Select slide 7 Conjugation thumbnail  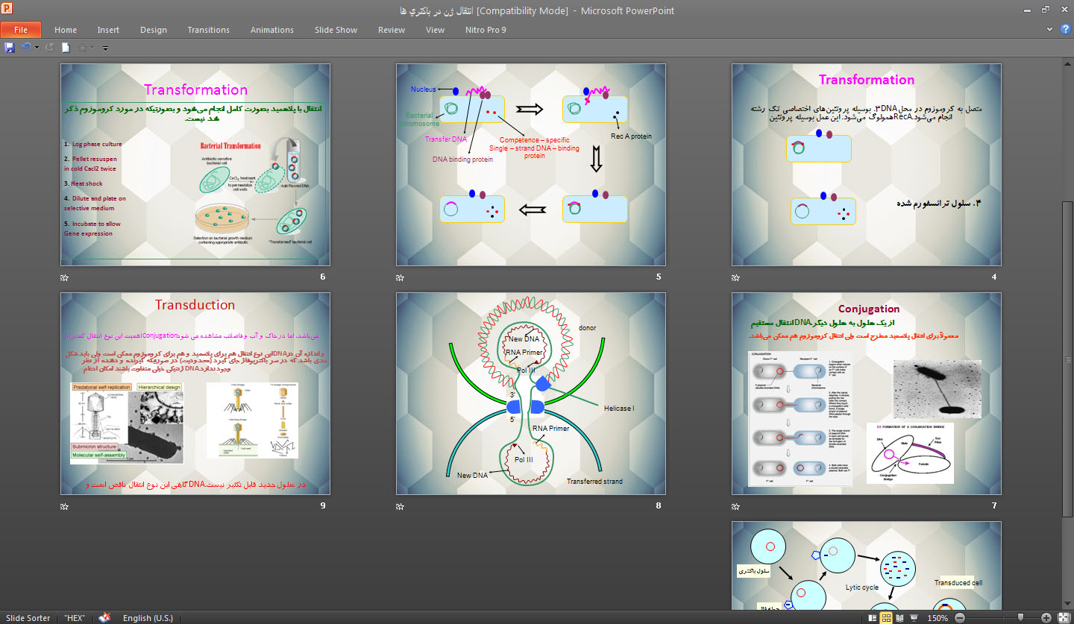(x=867, y=394)
